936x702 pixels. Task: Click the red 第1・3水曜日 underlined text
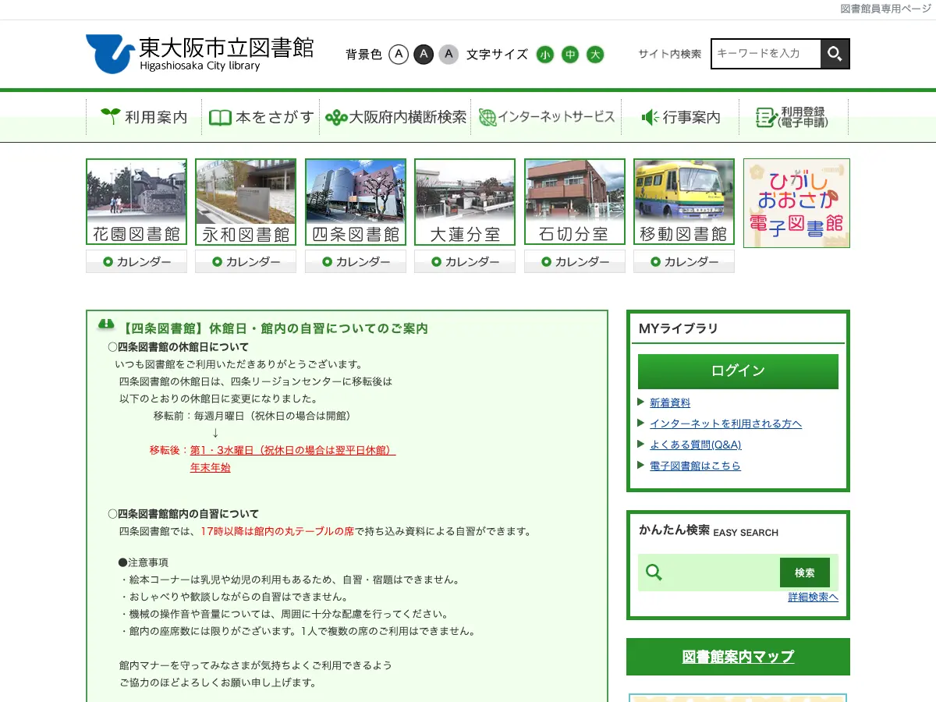tap(292, 450)
